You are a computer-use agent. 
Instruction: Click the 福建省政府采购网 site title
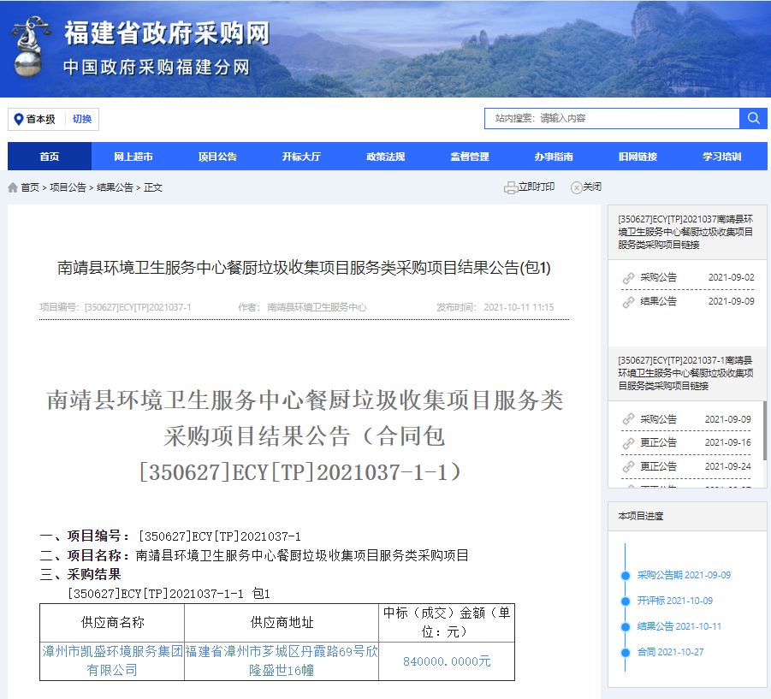(167, 33)
